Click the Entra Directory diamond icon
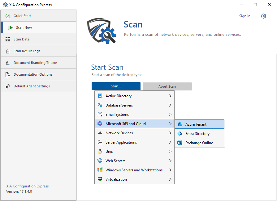277x201 pixels. point(180,133)
